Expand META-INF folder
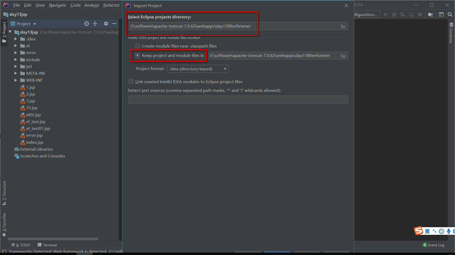 [15, 73]
